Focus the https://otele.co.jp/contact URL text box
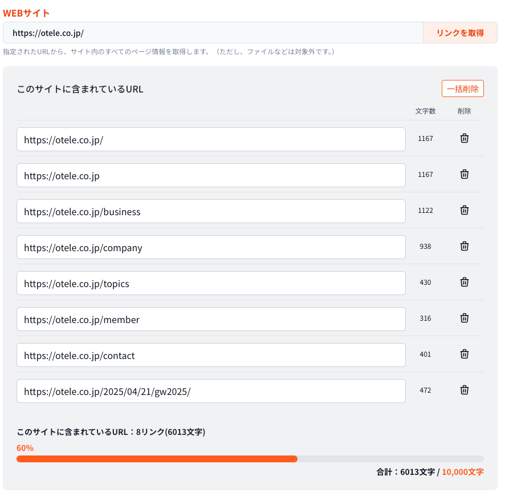The height and width of the screenshot is (496, 505). pos(211,356)
